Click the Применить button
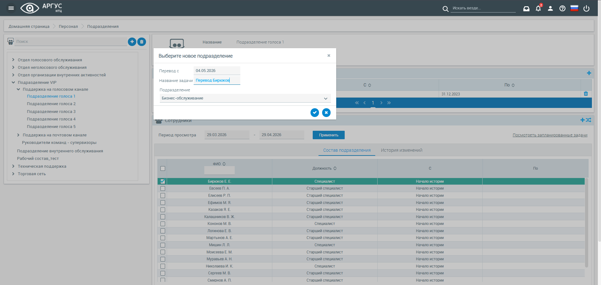The image size is (601, 285). (x=329, y=135)
